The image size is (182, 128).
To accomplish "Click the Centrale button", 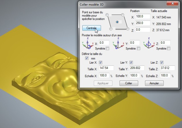I will pyautogui.click(x=92, y=28).
